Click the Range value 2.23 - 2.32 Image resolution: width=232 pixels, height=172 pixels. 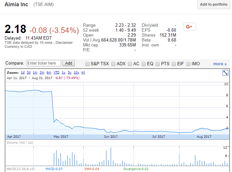pos(126,25)
